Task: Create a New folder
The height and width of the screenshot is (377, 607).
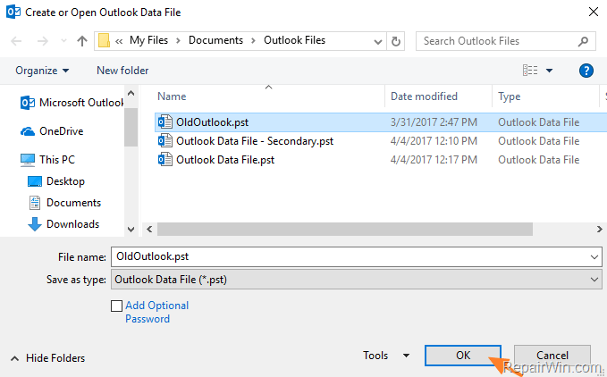Action: 122,71
